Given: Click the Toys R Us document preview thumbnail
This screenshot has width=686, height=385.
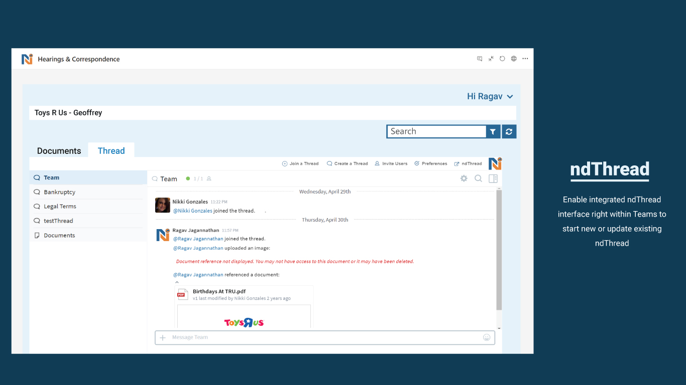Looking at the screenshot, I should click(244, 317).
